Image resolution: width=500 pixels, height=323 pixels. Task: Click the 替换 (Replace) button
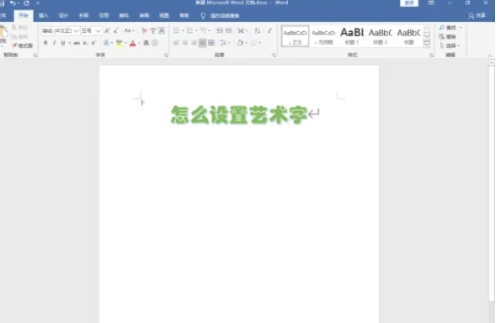(448, 37)
